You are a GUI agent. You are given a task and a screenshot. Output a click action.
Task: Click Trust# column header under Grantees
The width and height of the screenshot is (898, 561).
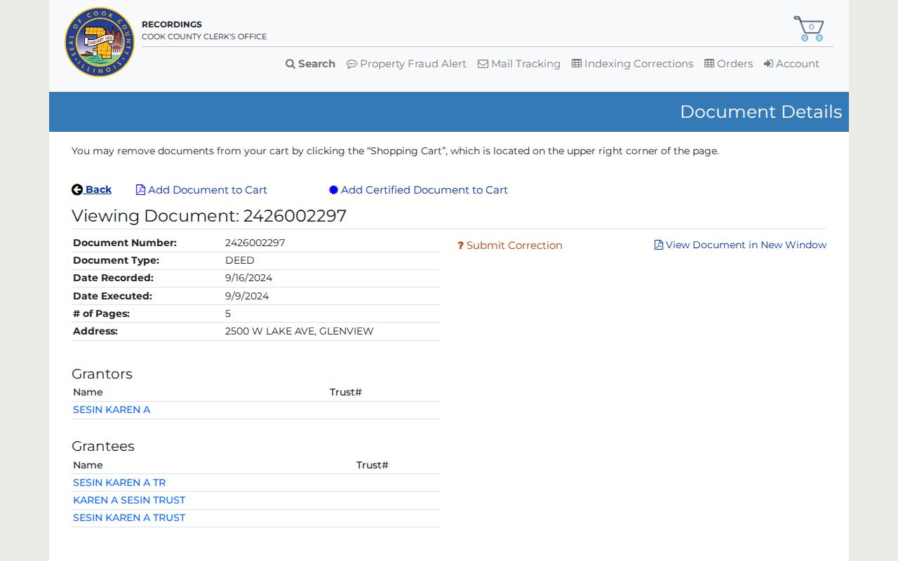[x=373, y=465]
